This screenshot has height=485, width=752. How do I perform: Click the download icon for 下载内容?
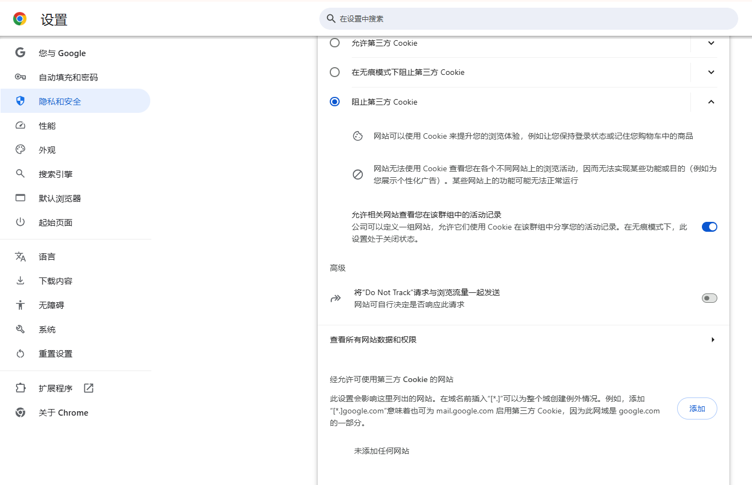(20, 281)
